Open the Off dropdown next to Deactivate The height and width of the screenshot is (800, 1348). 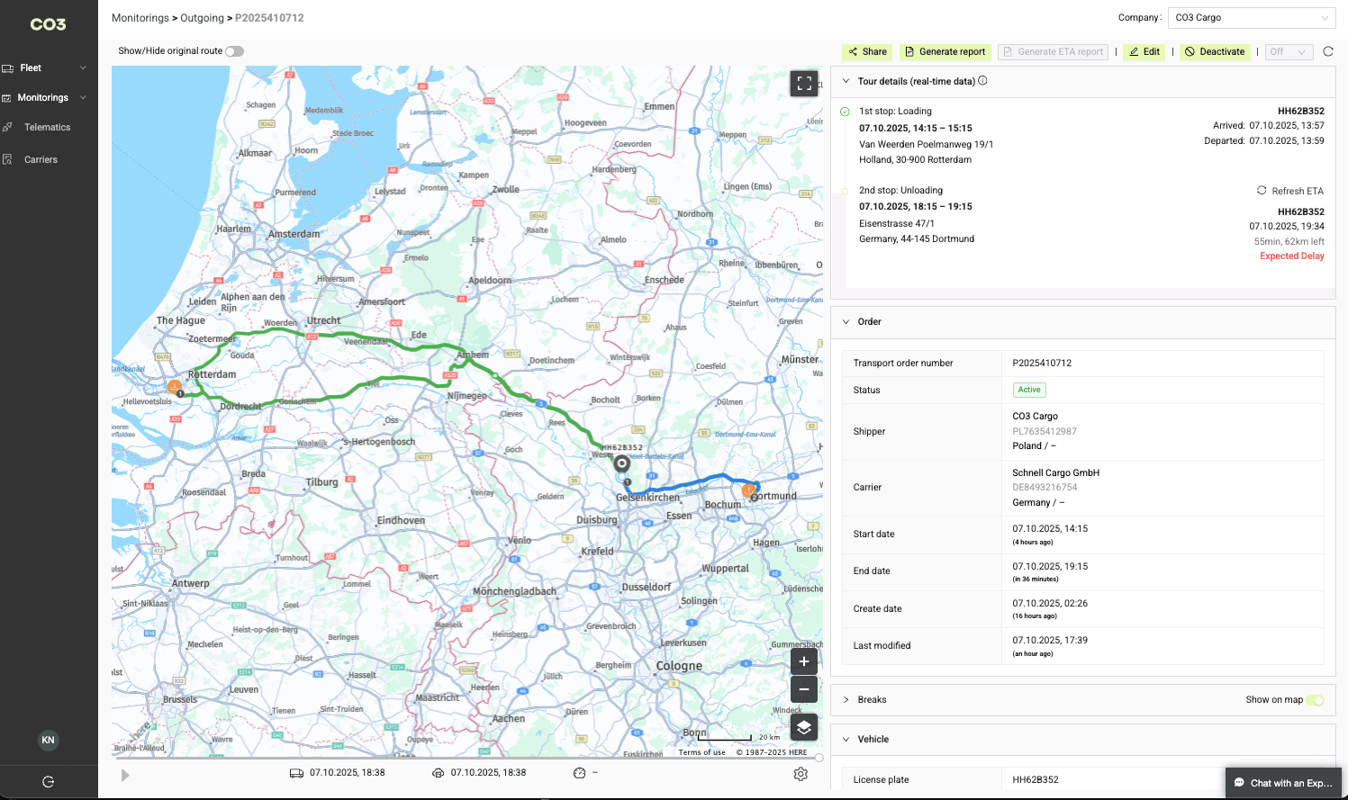1289,51
